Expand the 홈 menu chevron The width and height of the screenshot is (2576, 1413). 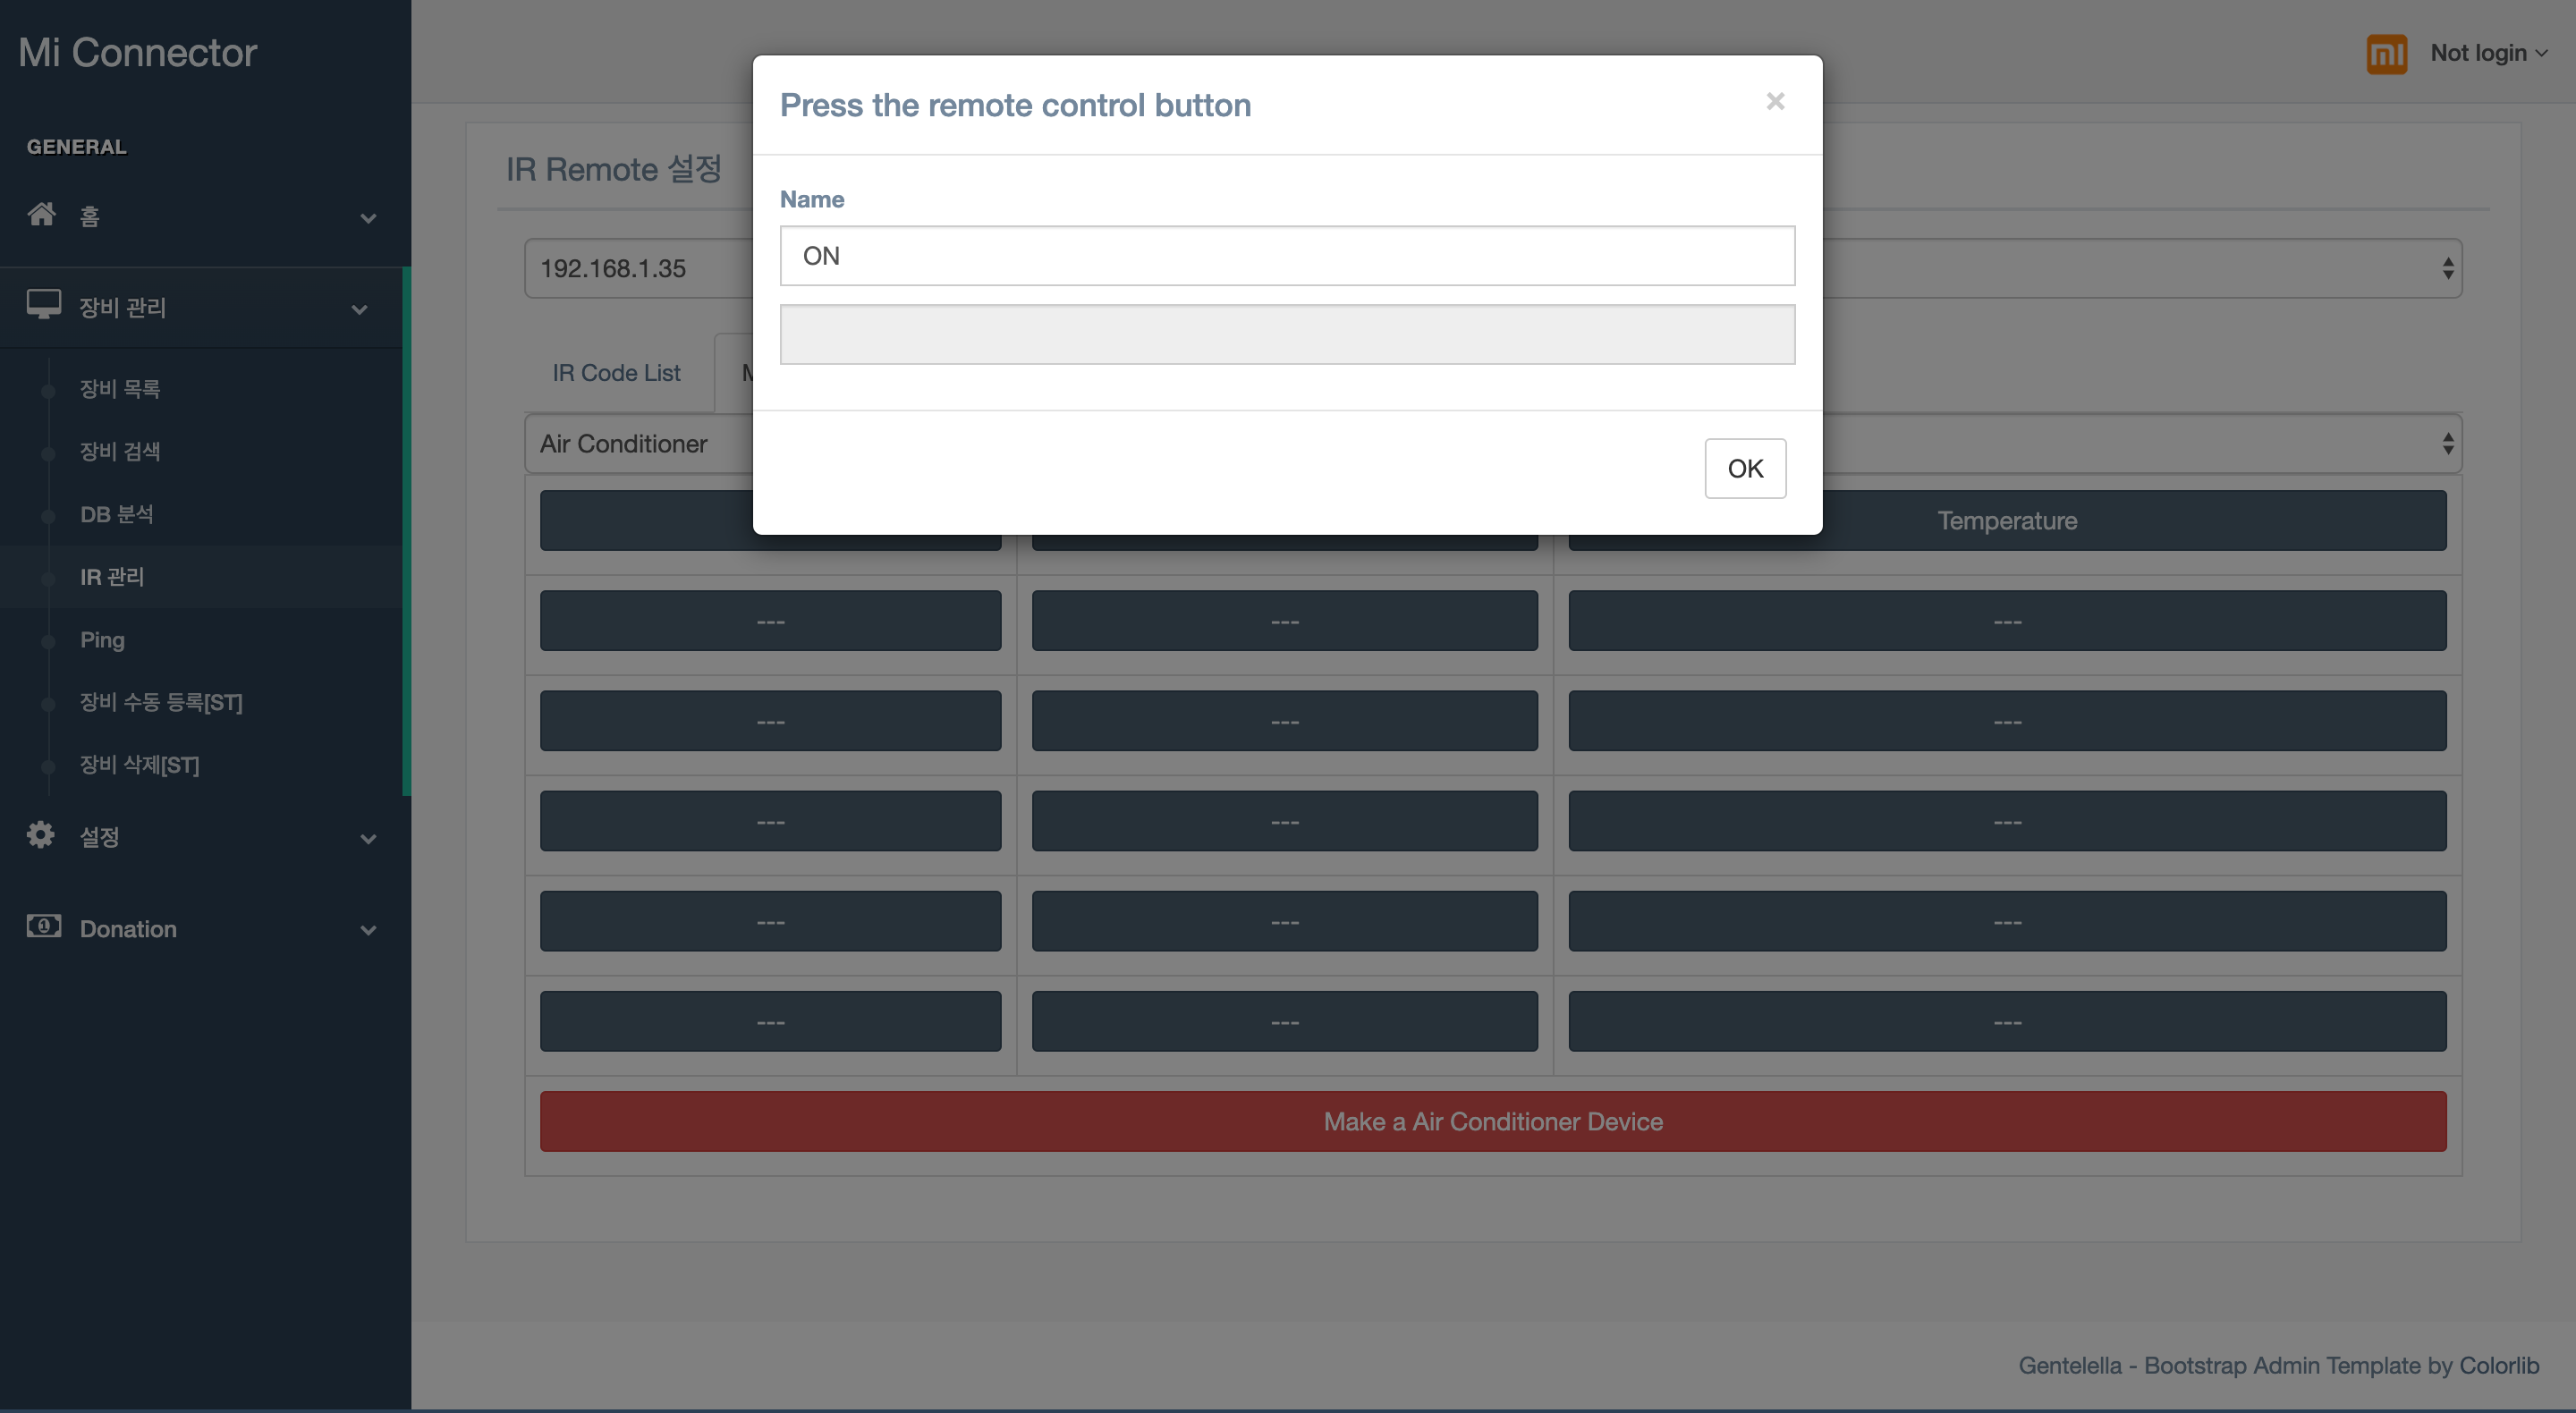tap(368, 218)
